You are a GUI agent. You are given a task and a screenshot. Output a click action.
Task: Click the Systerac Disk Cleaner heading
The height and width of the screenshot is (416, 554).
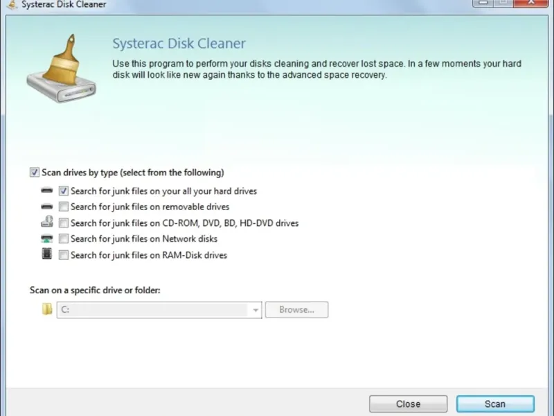tap(179, 44)
